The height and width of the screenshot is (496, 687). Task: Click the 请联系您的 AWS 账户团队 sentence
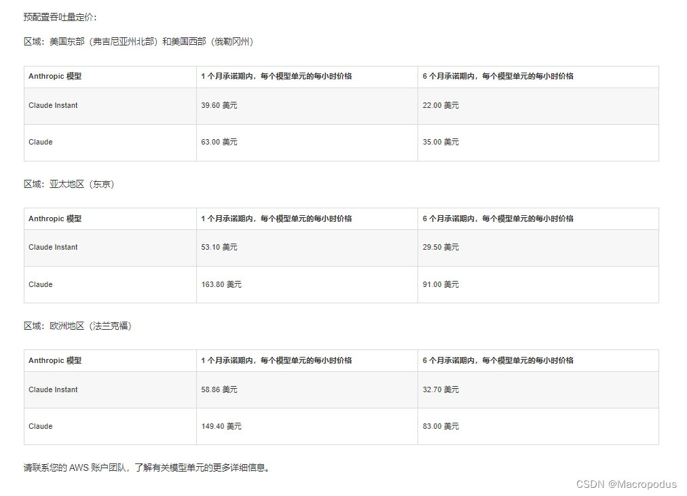coord(147,468)
